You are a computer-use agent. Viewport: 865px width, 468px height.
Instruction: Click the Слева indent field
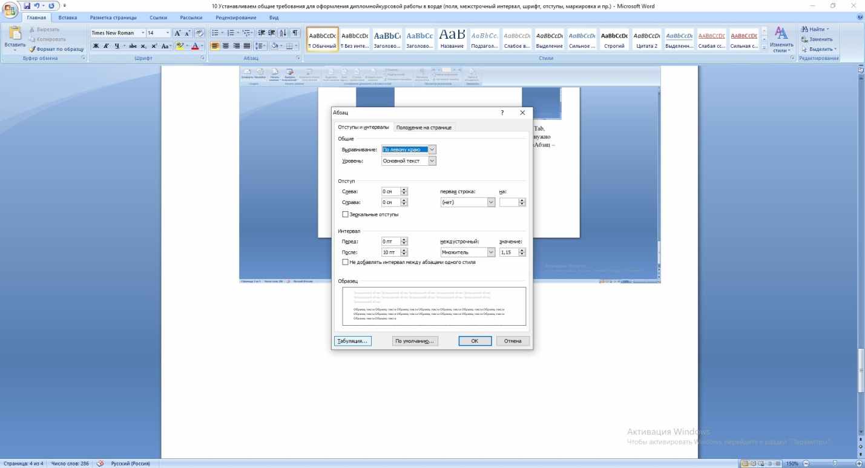(390, 191)
